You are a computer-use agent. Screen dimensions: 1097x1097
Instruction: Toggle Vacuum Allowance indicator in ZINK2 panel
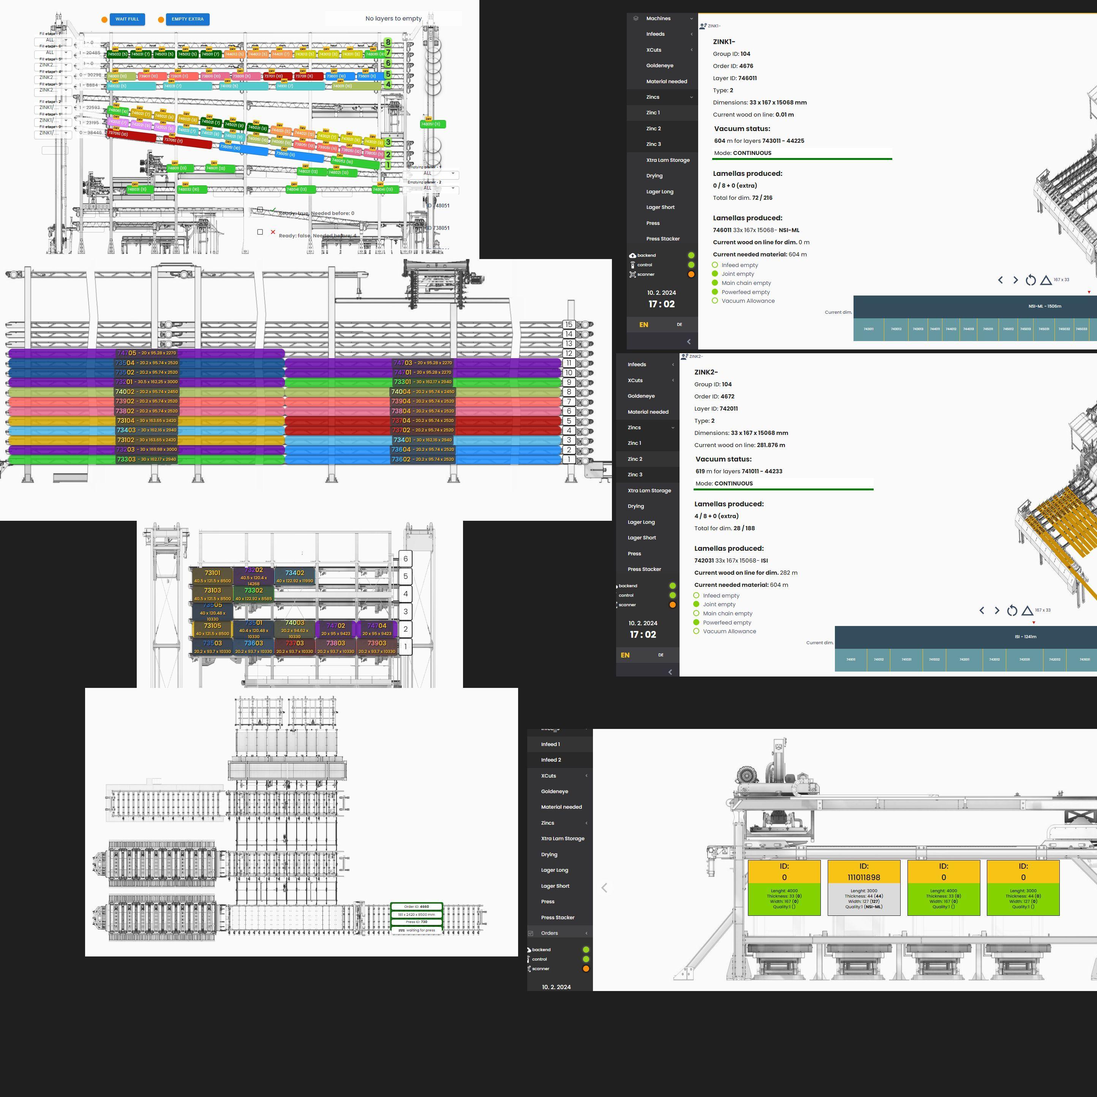(696, 631)
